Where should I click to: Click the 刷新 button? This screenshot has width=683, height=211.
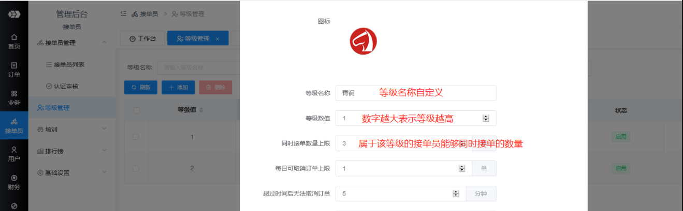[x=141, y=88]
